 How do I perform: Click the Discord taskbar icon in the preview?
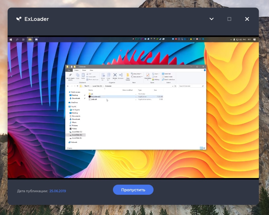[36, 40]
